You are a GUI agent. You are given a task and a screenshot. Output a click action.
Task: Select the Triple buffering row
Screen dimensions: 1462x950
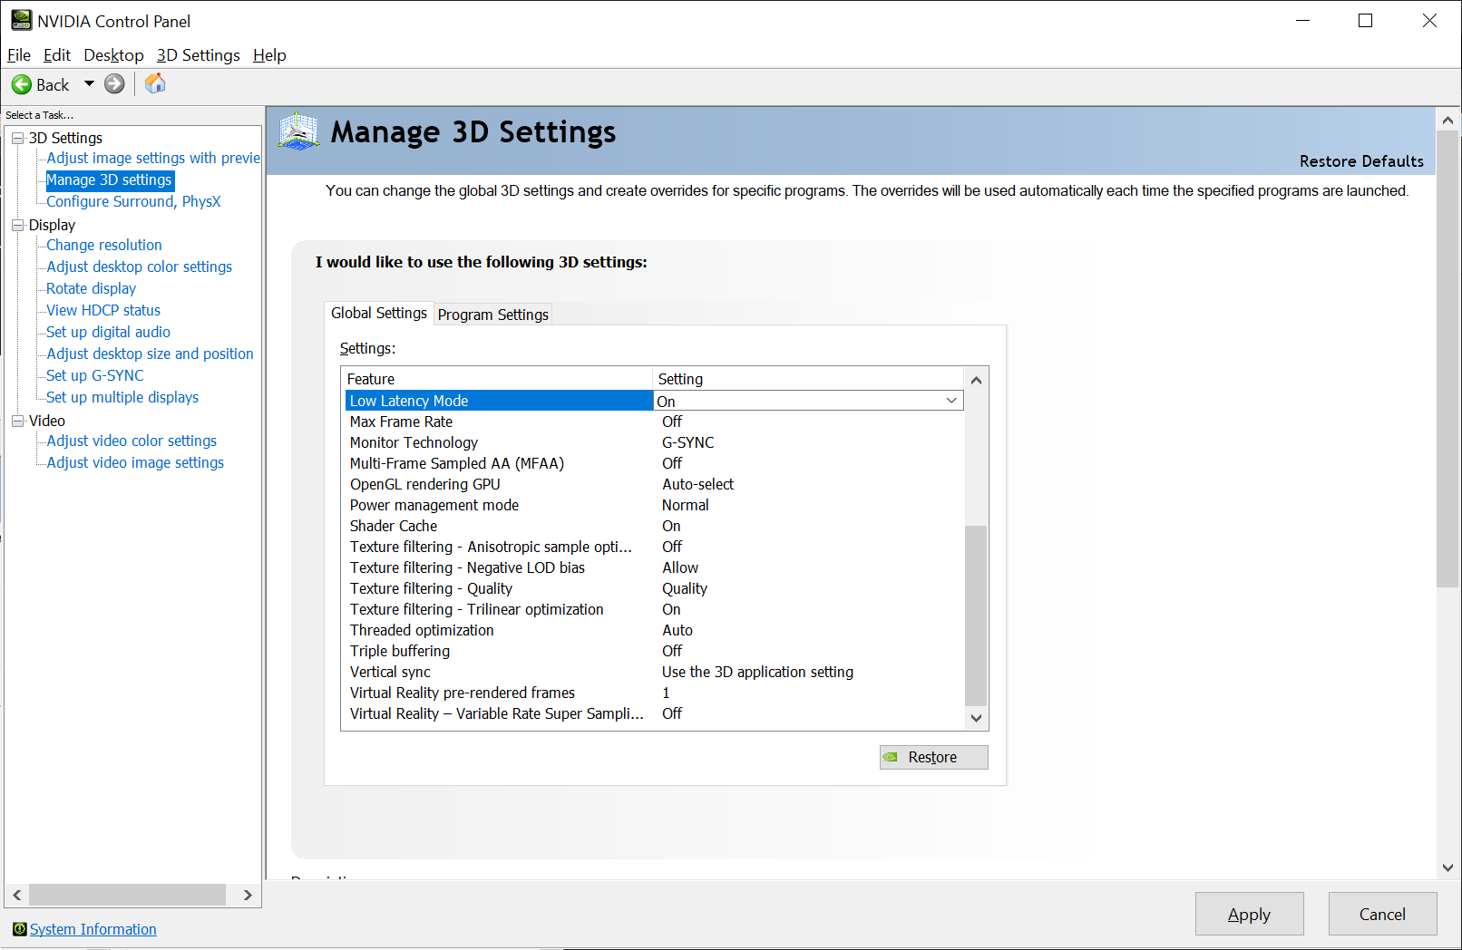pos(654,651)
